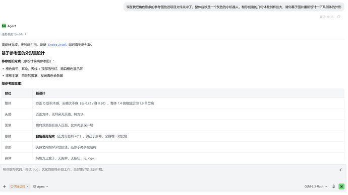This screenshot has height=195, width=348.
Task: Open the Agent mode dropdown
Action: [x=41, y=186]
